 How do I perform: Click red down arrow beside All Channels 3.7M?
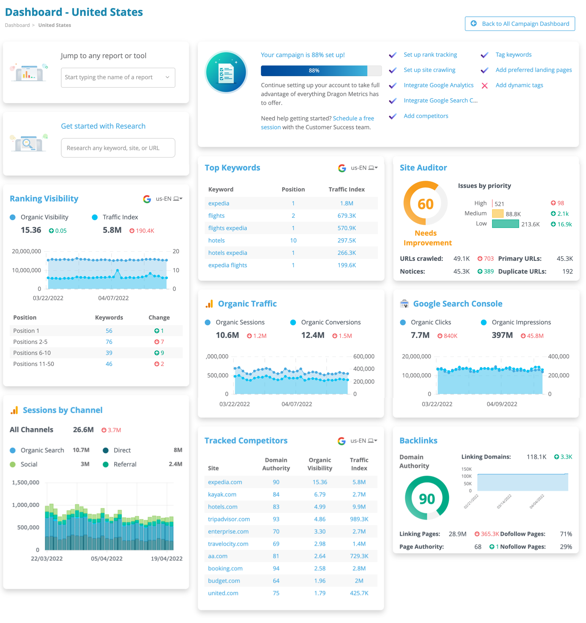click(x=104, y=430)
